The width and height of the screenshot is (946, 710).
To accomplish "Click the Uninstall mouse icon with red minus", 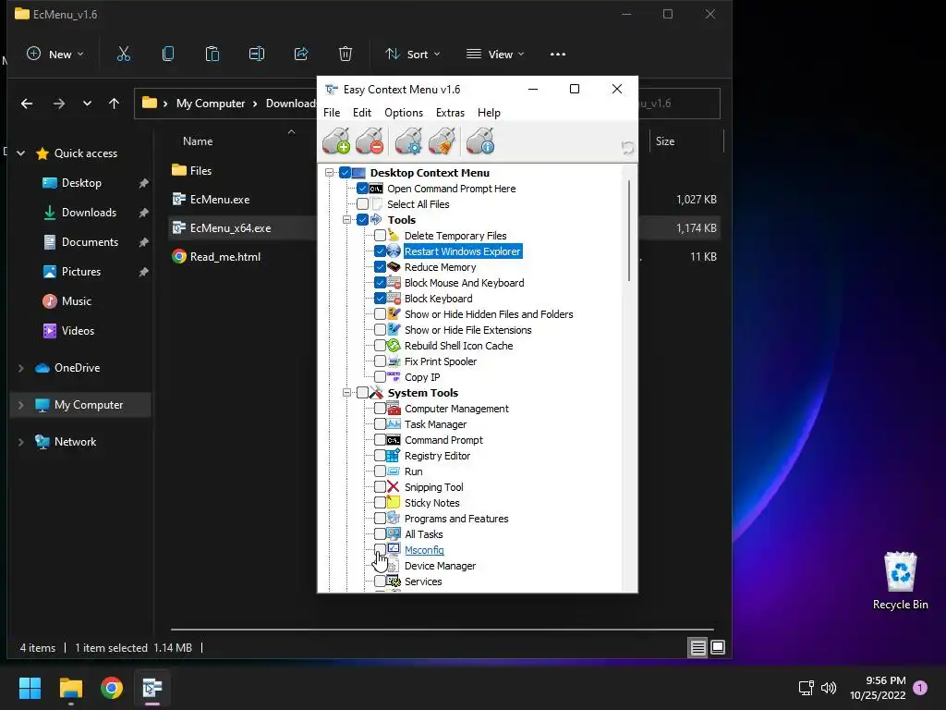I will [x=370, y=141].
